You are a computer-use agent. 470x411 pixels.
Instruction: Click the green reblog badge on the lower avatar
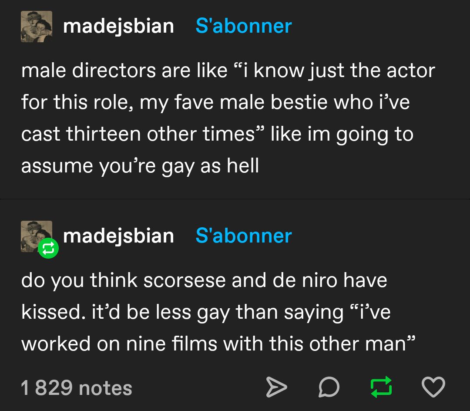(x=48, y=249)
